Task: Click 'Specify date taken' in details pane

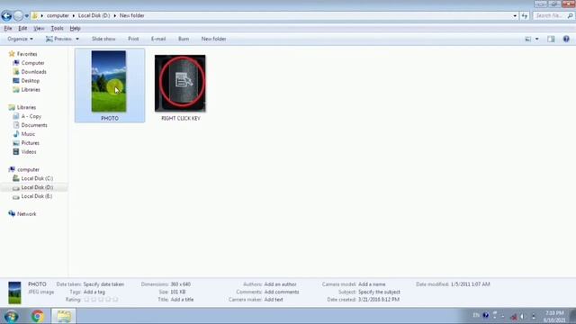Action: [103, 284]
